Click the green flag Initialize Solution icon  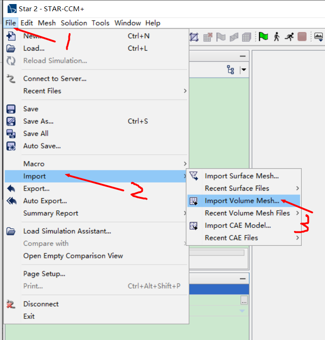(x=263, y=36)
